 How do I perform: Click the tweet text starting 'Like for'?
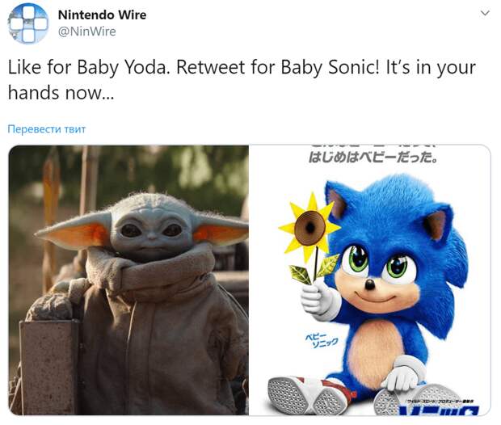(x=242, y=80)
